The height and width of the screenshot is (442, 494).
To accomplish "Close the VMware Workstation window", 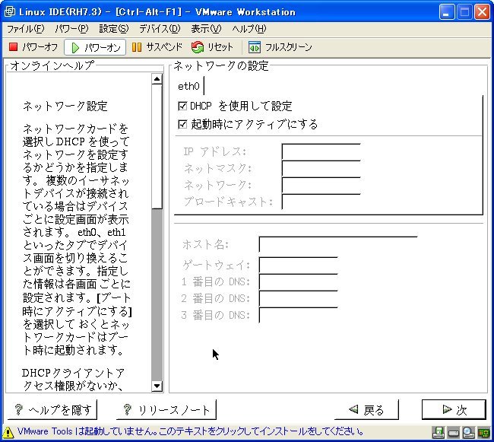I will (x=483, y=12).
